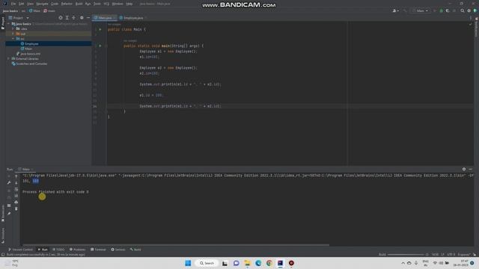Open the vertical Project tool window tab
479x269 pixels.
(3, 23)
